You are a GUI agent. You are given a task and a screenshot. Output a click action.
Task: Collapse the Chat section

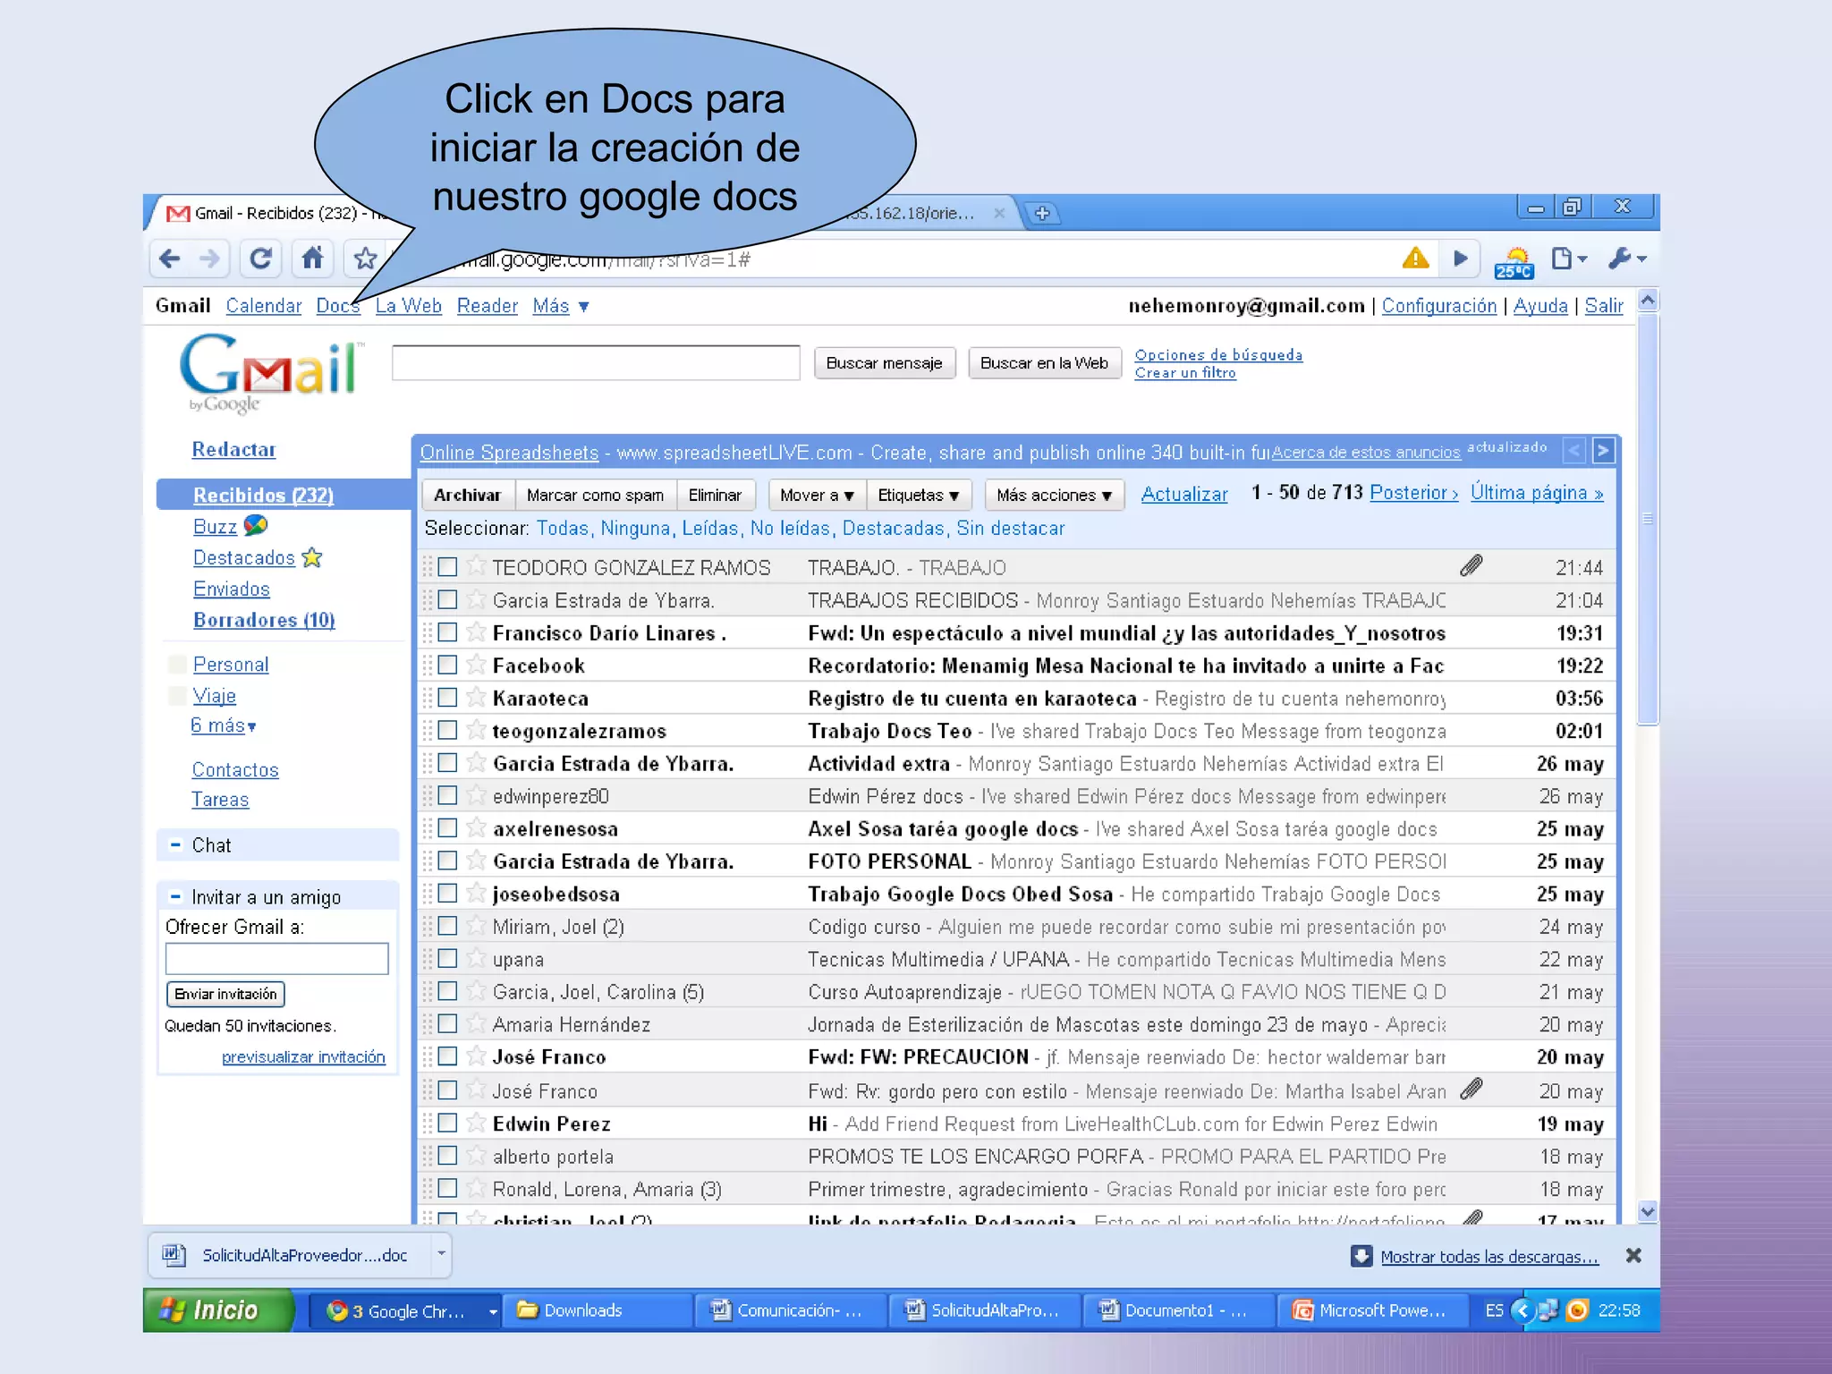point(175,844)
